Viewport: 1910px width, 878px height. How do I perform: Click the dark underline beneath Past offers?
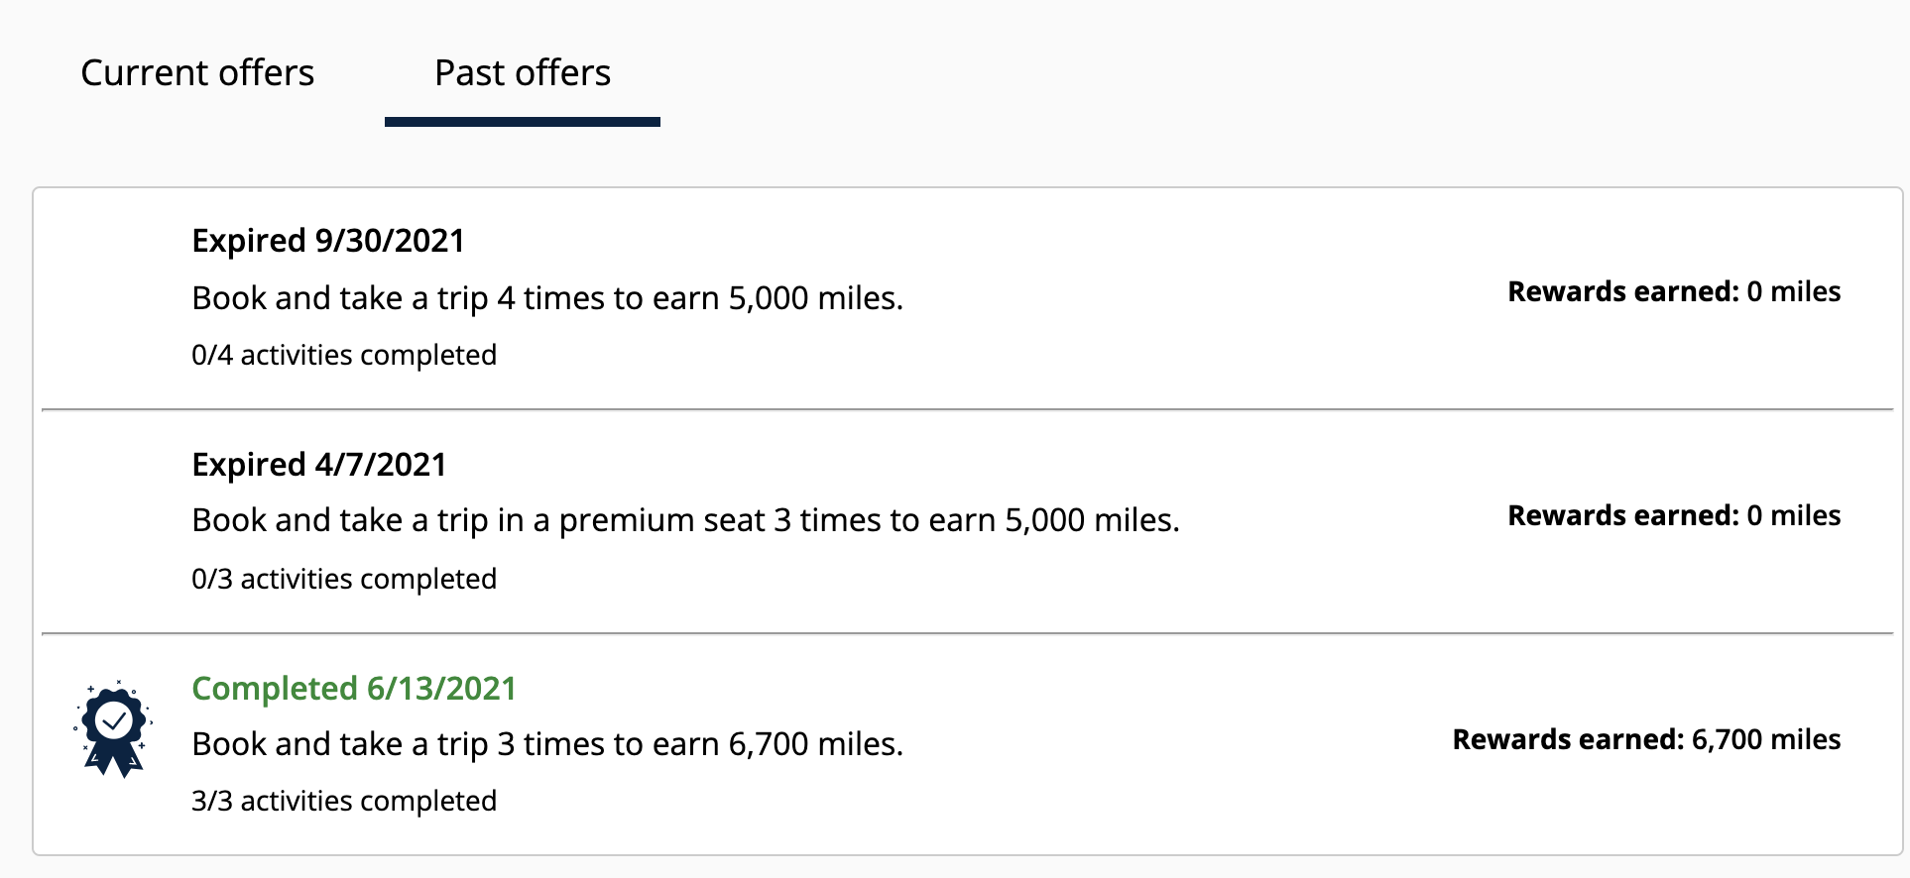[523, 122]
